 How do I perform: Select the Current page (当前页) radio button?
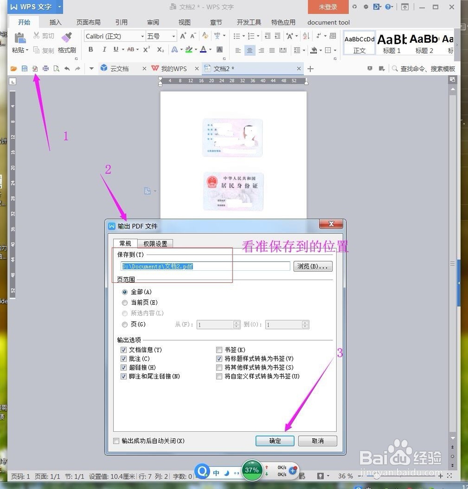(124, 303)
